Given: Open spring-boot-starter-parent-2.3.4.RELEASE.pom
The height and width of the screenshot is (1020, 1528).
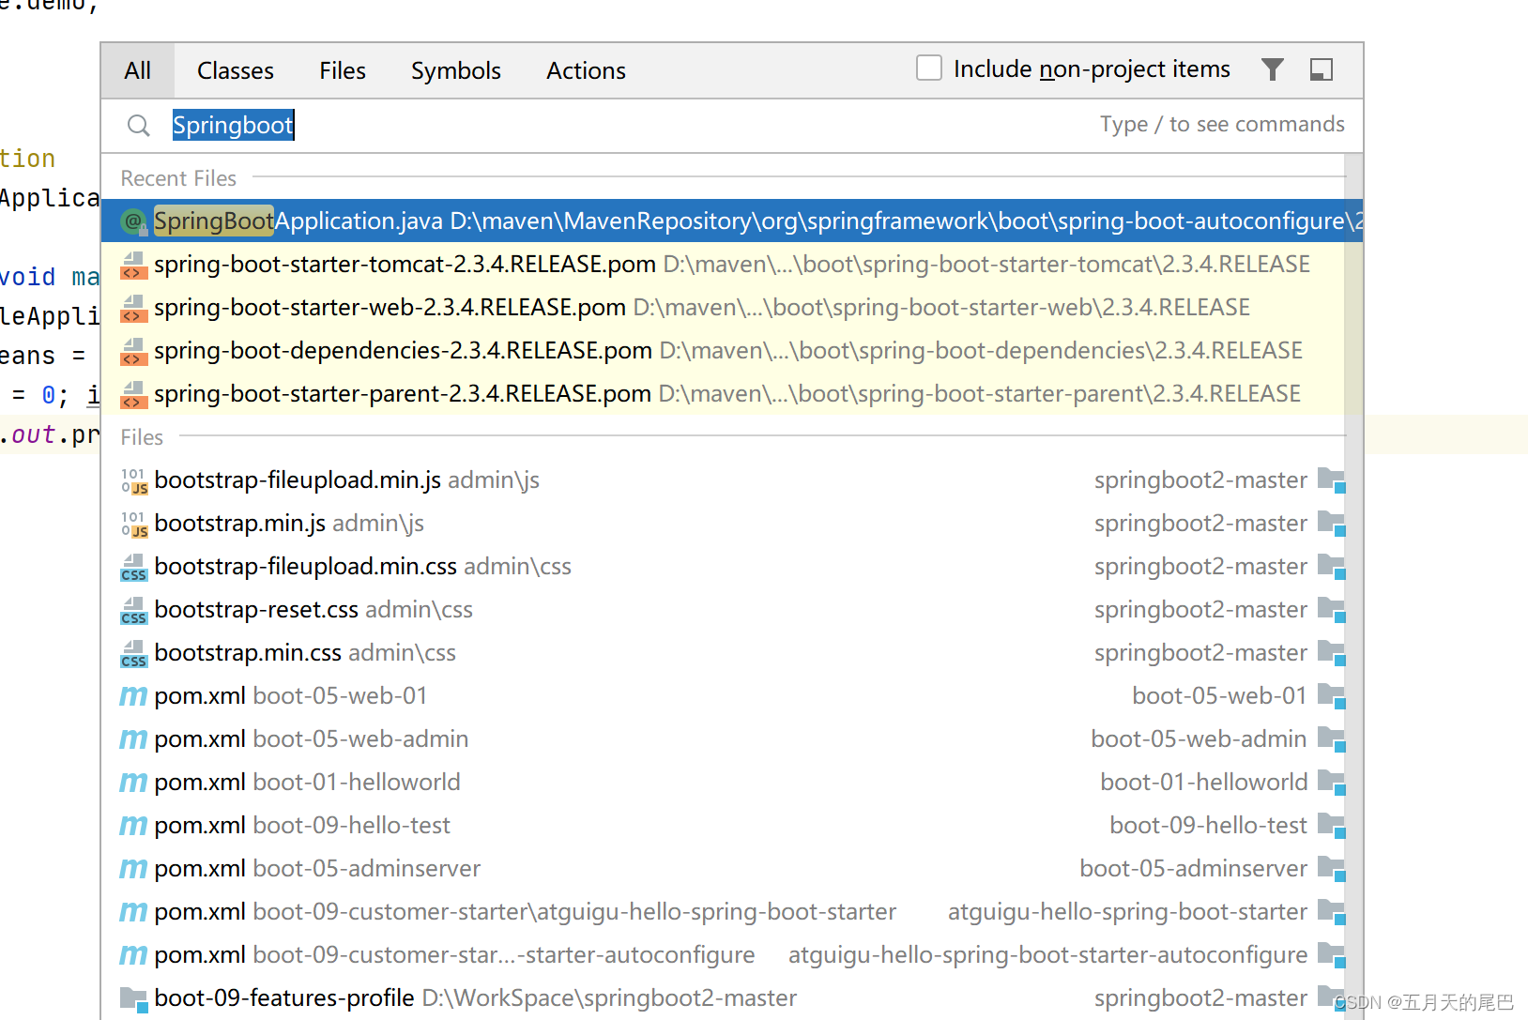Looking at the screenshot, I should 722,393.
